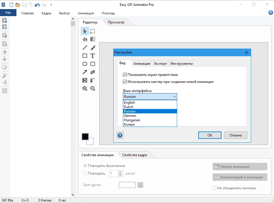This screenshot has height=203, width=274.
Task: Select the line drawing tool
Action: (85, 47)
